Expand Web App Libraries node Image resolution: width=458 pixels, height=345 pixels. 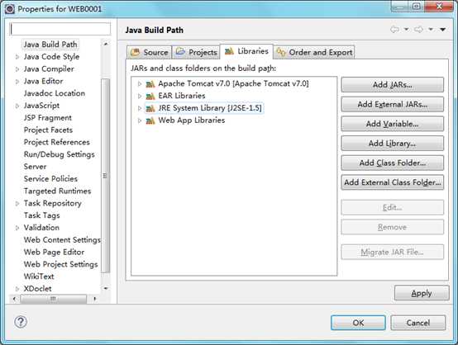(140, 121)
